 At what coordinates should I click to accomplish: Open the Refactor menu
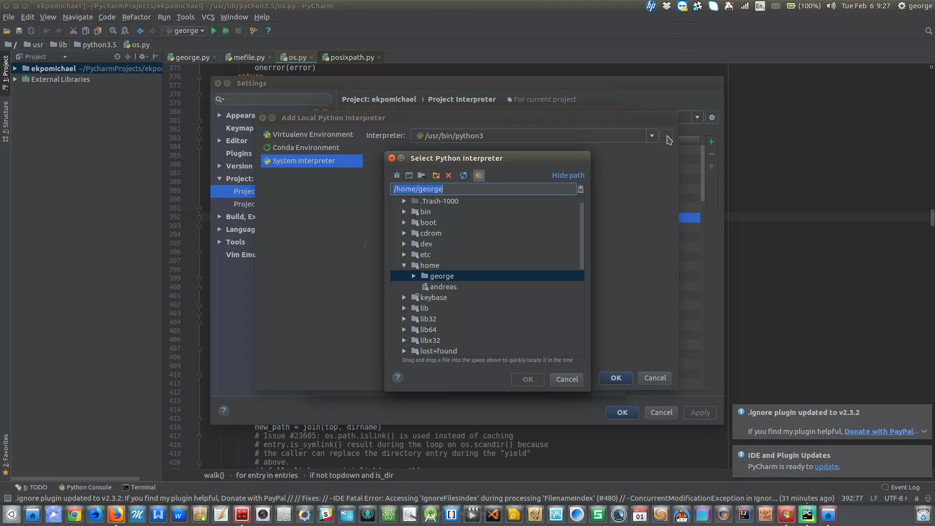coord(136,17)
